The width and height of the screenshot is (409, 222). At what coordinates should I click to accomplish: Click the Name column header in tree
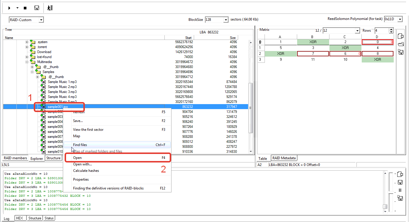click(x=84, y=38)
